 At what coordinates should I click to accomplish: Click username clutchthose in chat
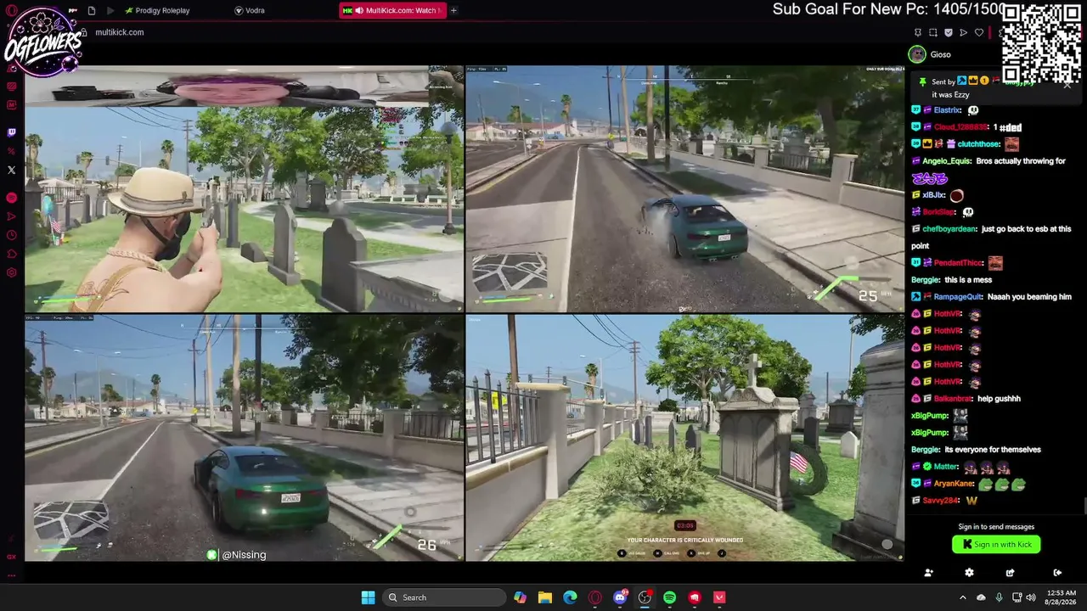click(977, 144)
